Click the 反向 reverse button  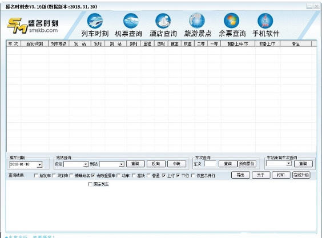tap(156, 164)
